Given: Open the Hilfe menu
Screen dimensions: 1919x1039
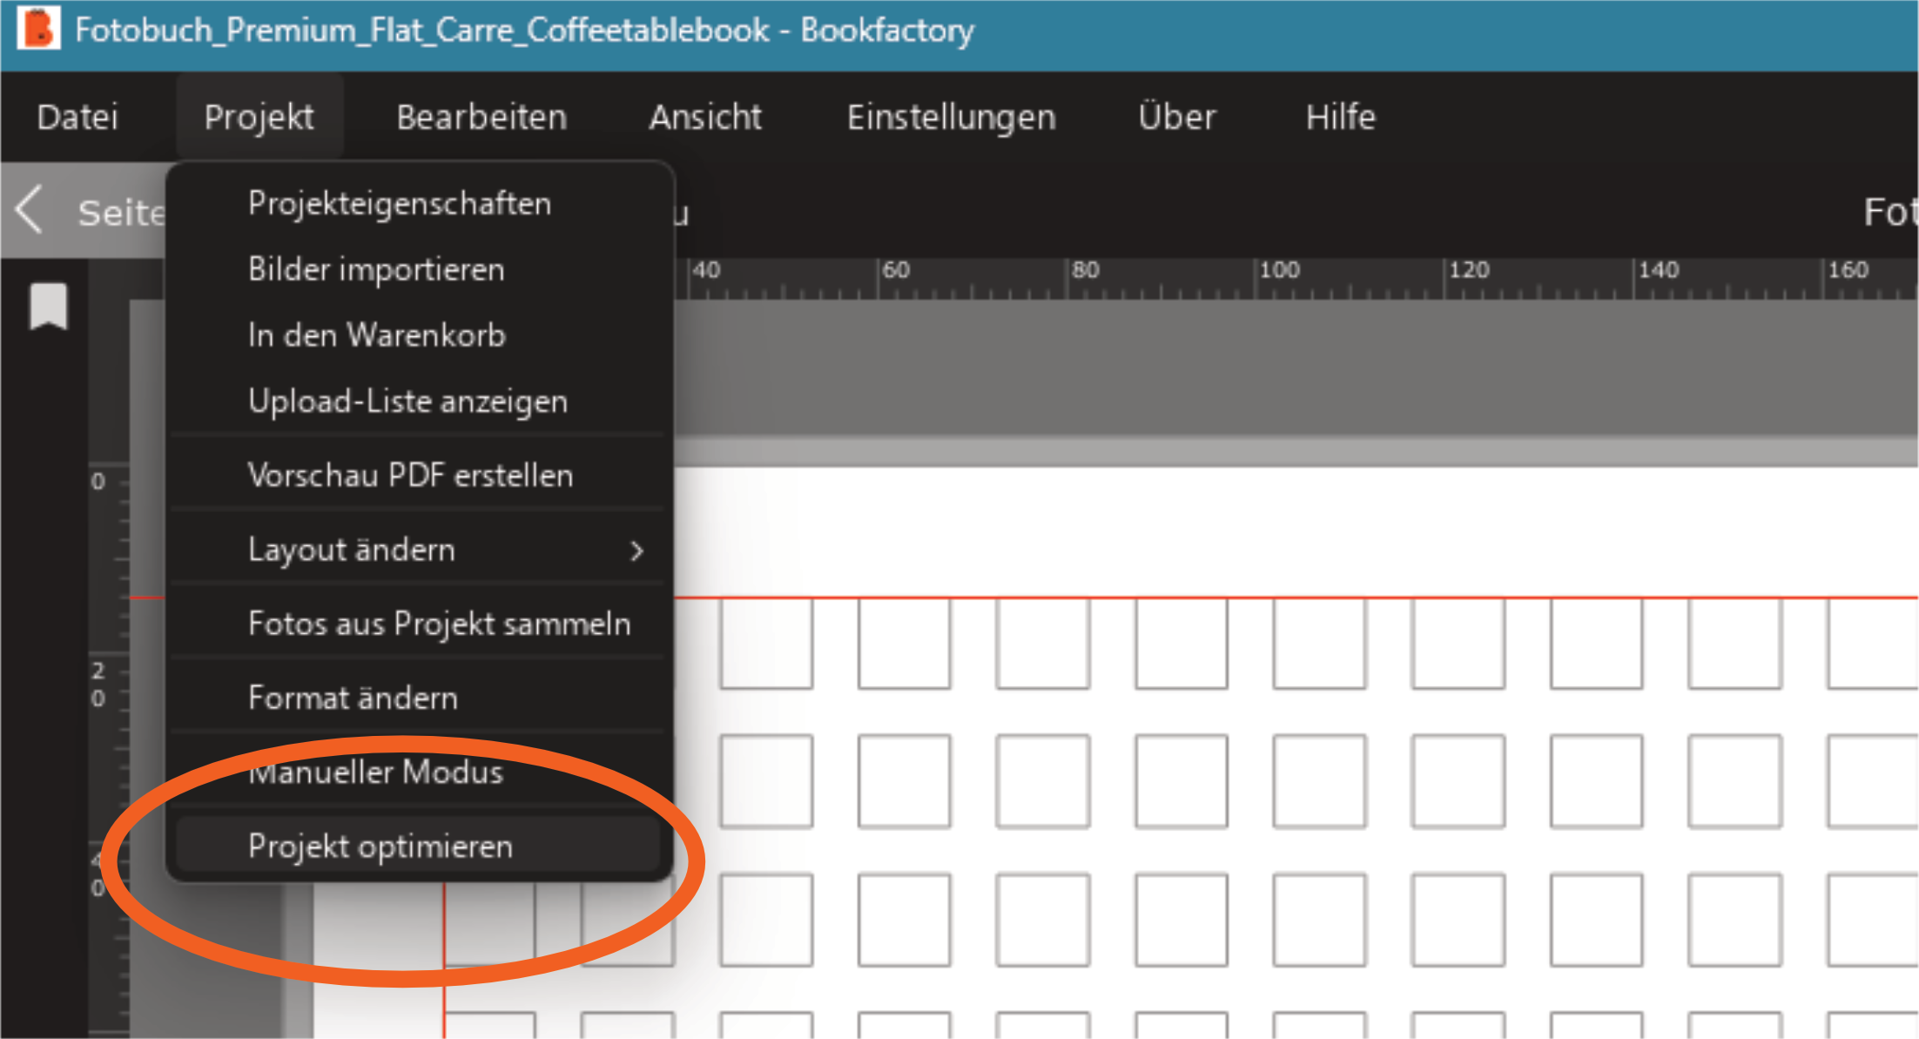Looking at the screenshot, I should tap(1341, 117).
